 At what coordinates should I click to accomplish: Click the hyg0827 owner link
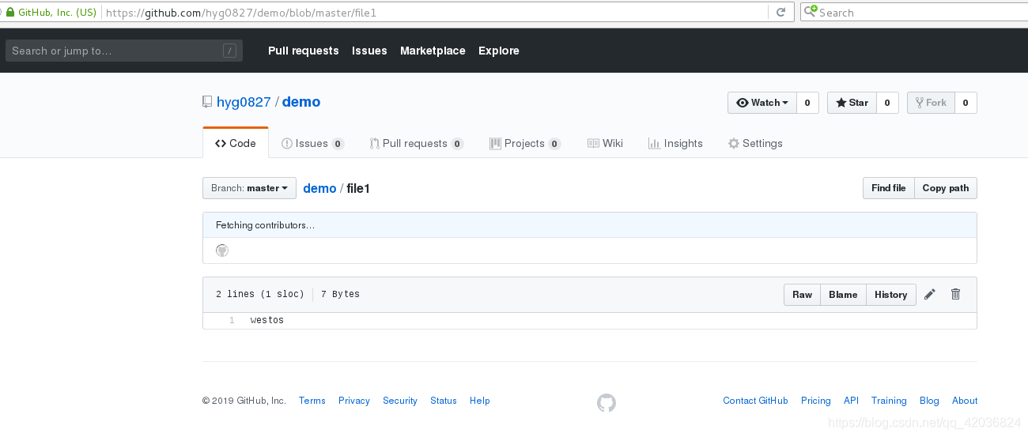click(244, 102)
